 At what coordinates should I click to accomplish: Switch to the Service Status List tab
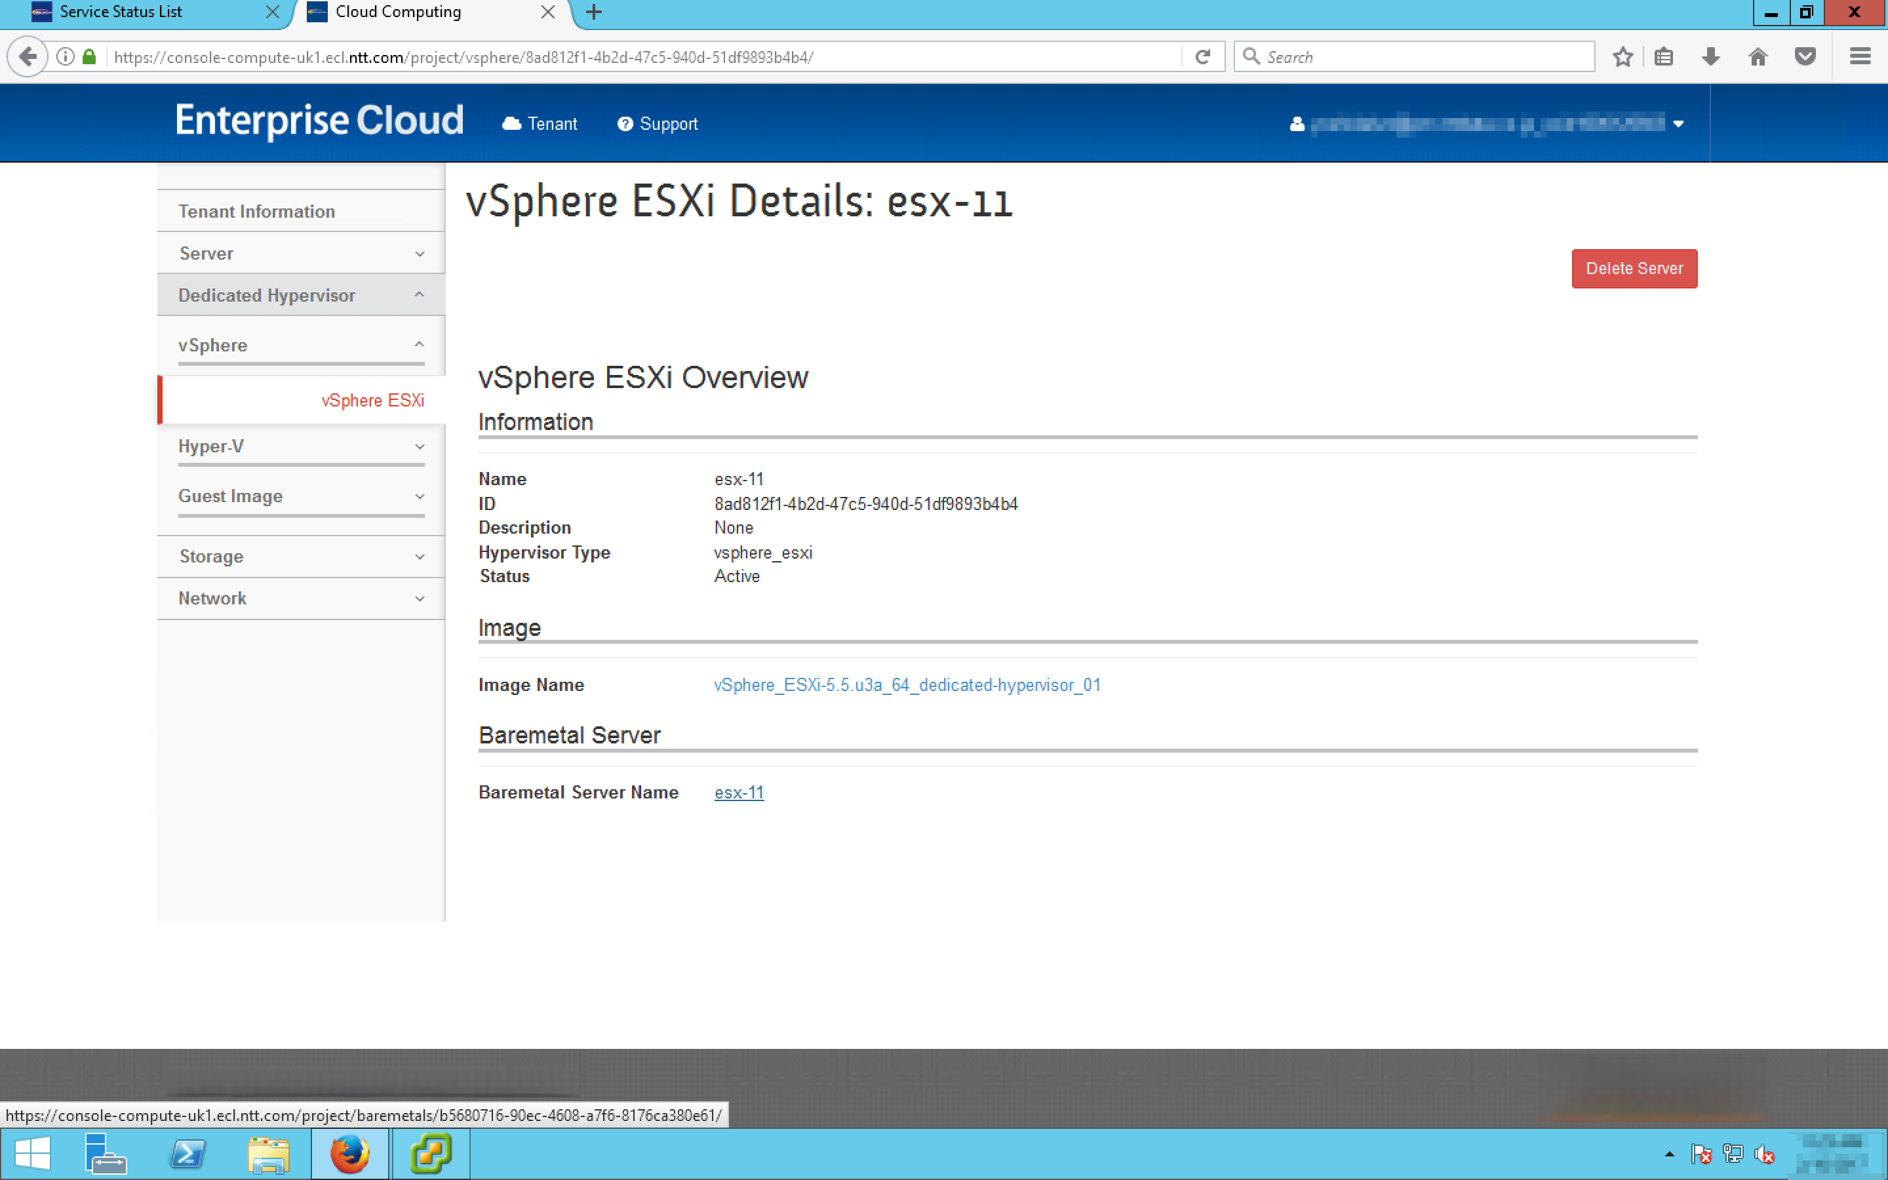pyautogui.click(x=121, y=12)
